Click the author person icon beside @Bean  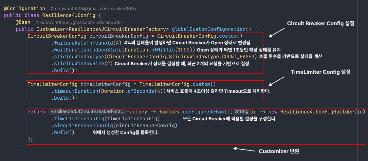pyautogui.click(x=37, y=23)
